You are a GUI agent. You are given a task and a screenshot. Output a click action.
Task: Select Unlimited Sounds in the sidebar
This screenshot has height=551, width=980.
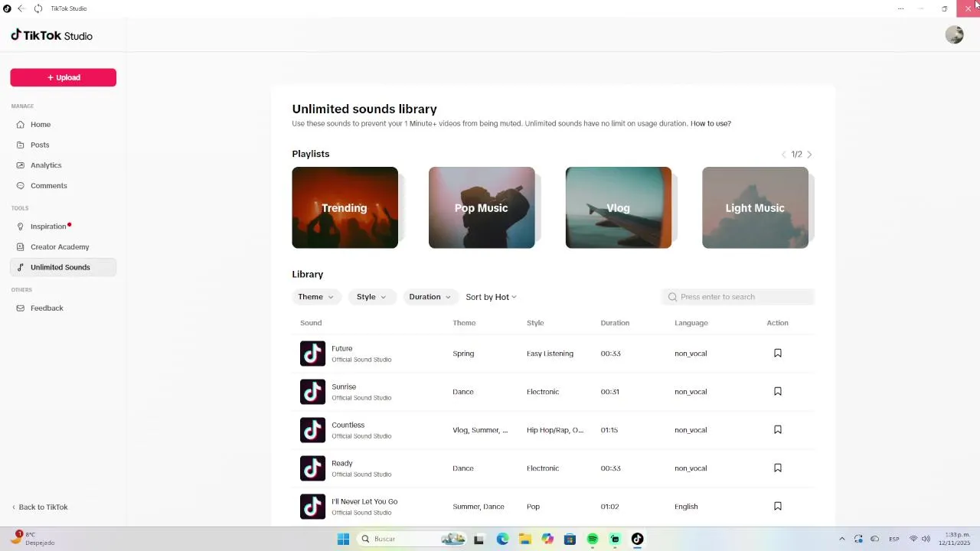[x=63, y=267]
